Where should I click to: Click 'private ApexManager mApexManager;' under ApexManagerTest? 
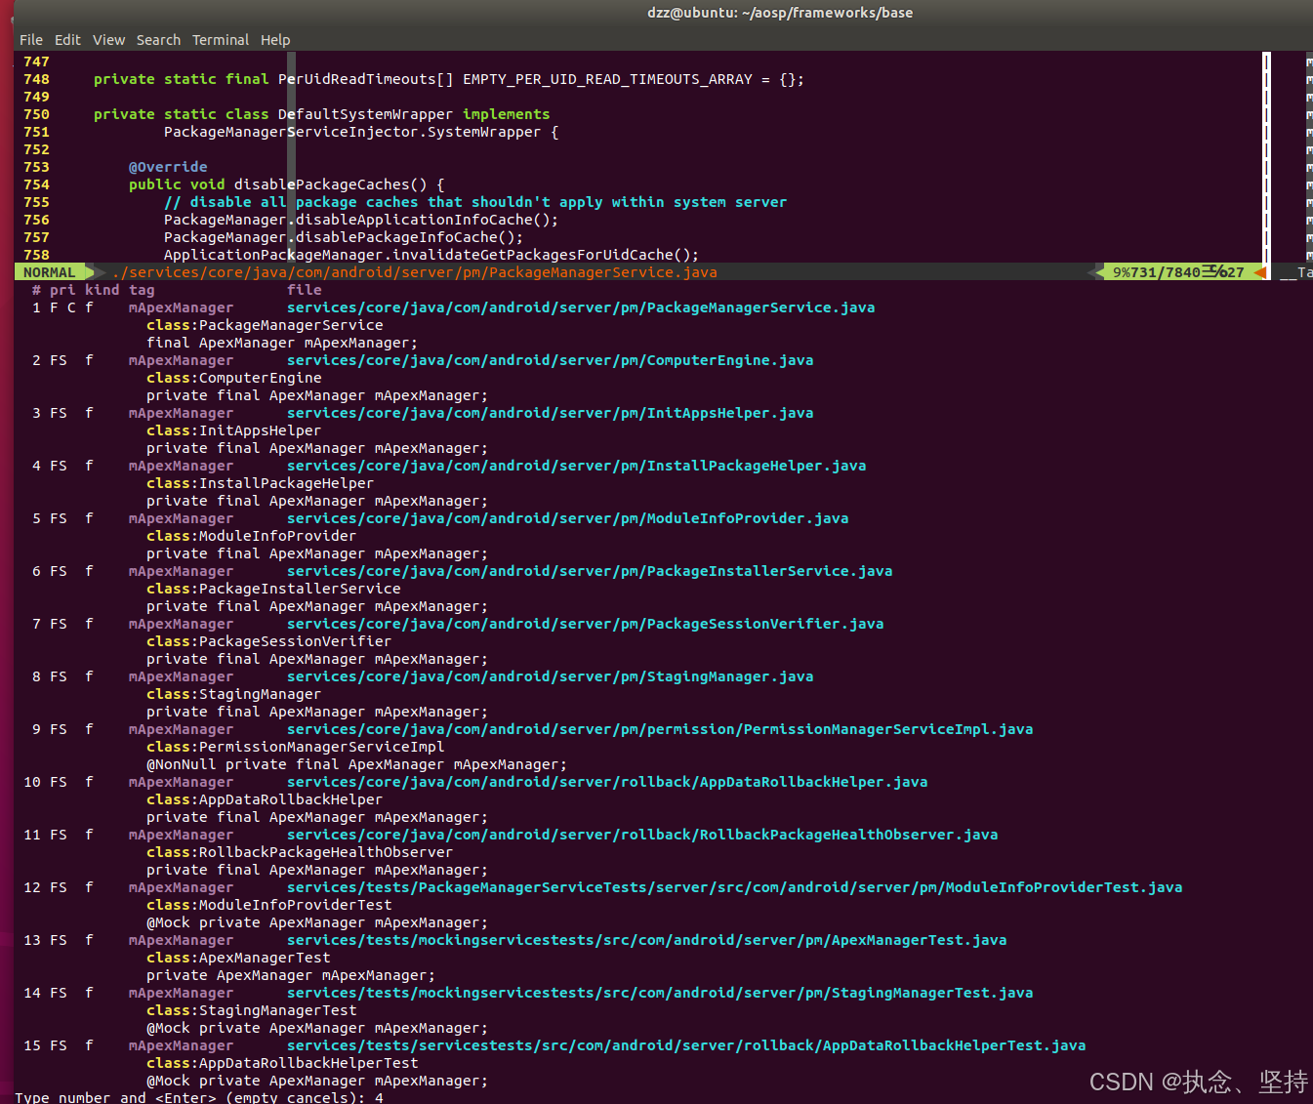click(291, 975)
